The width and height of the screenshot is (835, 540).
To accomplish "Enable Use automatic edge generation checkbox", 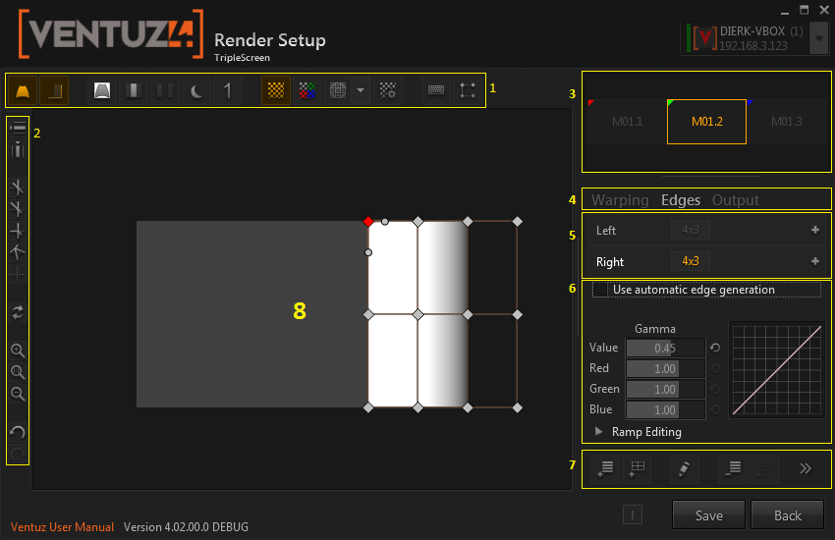I will pos(599,290).
